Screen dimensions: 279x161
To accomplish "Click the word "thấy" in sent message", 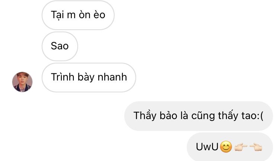I will [x=228, y=116].
